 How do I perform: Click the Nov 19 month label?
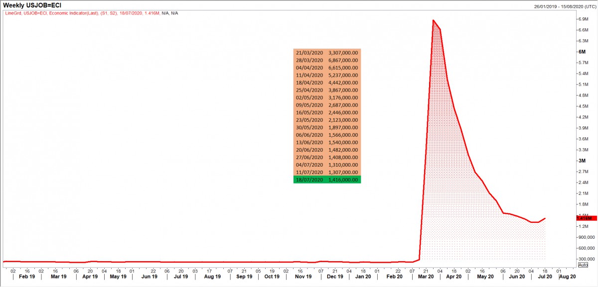[x=303, y=276]
